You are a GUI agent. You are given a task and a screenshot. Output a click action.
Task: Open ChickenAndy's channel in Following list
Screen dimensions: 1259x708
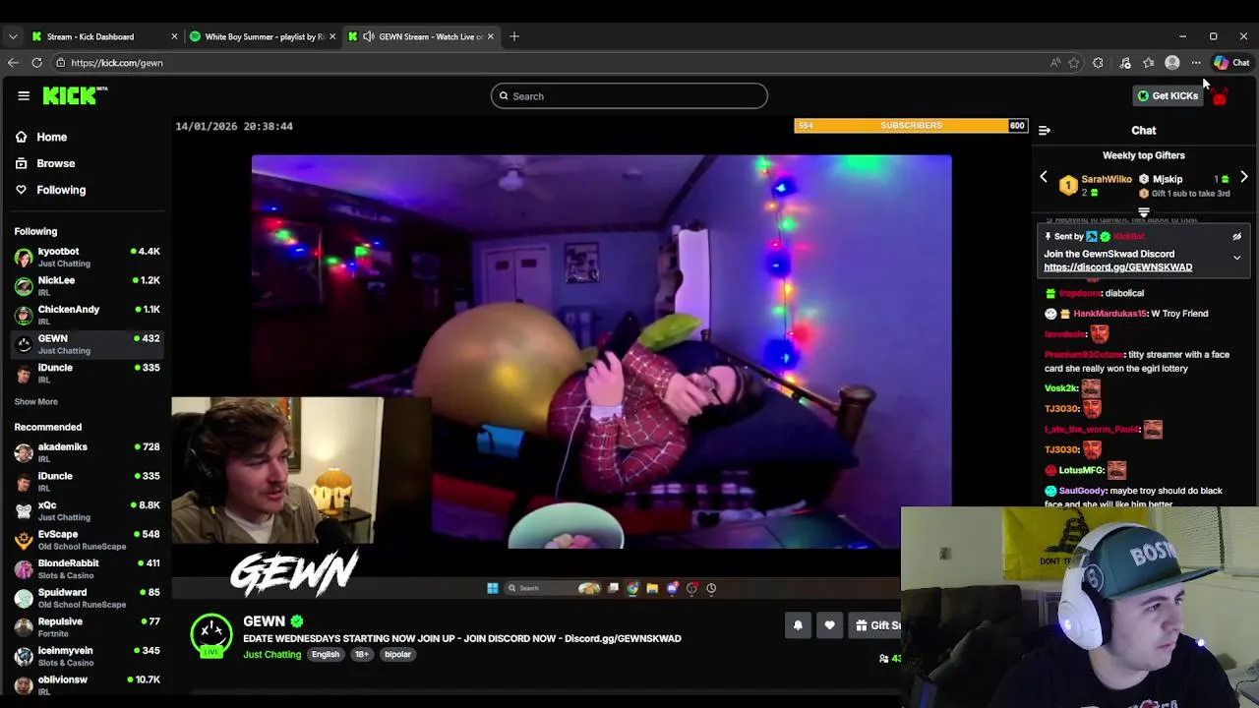(87, 315)
